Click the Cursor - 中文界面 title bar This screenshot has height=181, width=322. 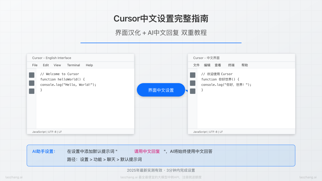click(x=241, y=58)
